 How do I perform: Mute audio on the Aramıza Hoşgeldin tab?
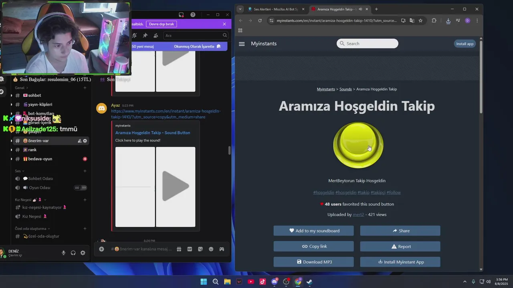point(360,9)
